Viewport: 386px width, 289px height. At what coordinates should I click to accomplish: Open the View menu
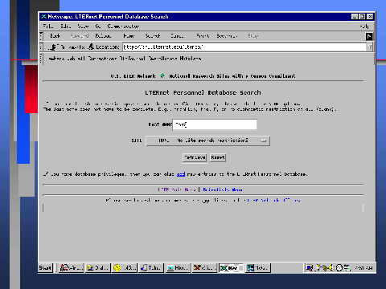coord(83,26)
